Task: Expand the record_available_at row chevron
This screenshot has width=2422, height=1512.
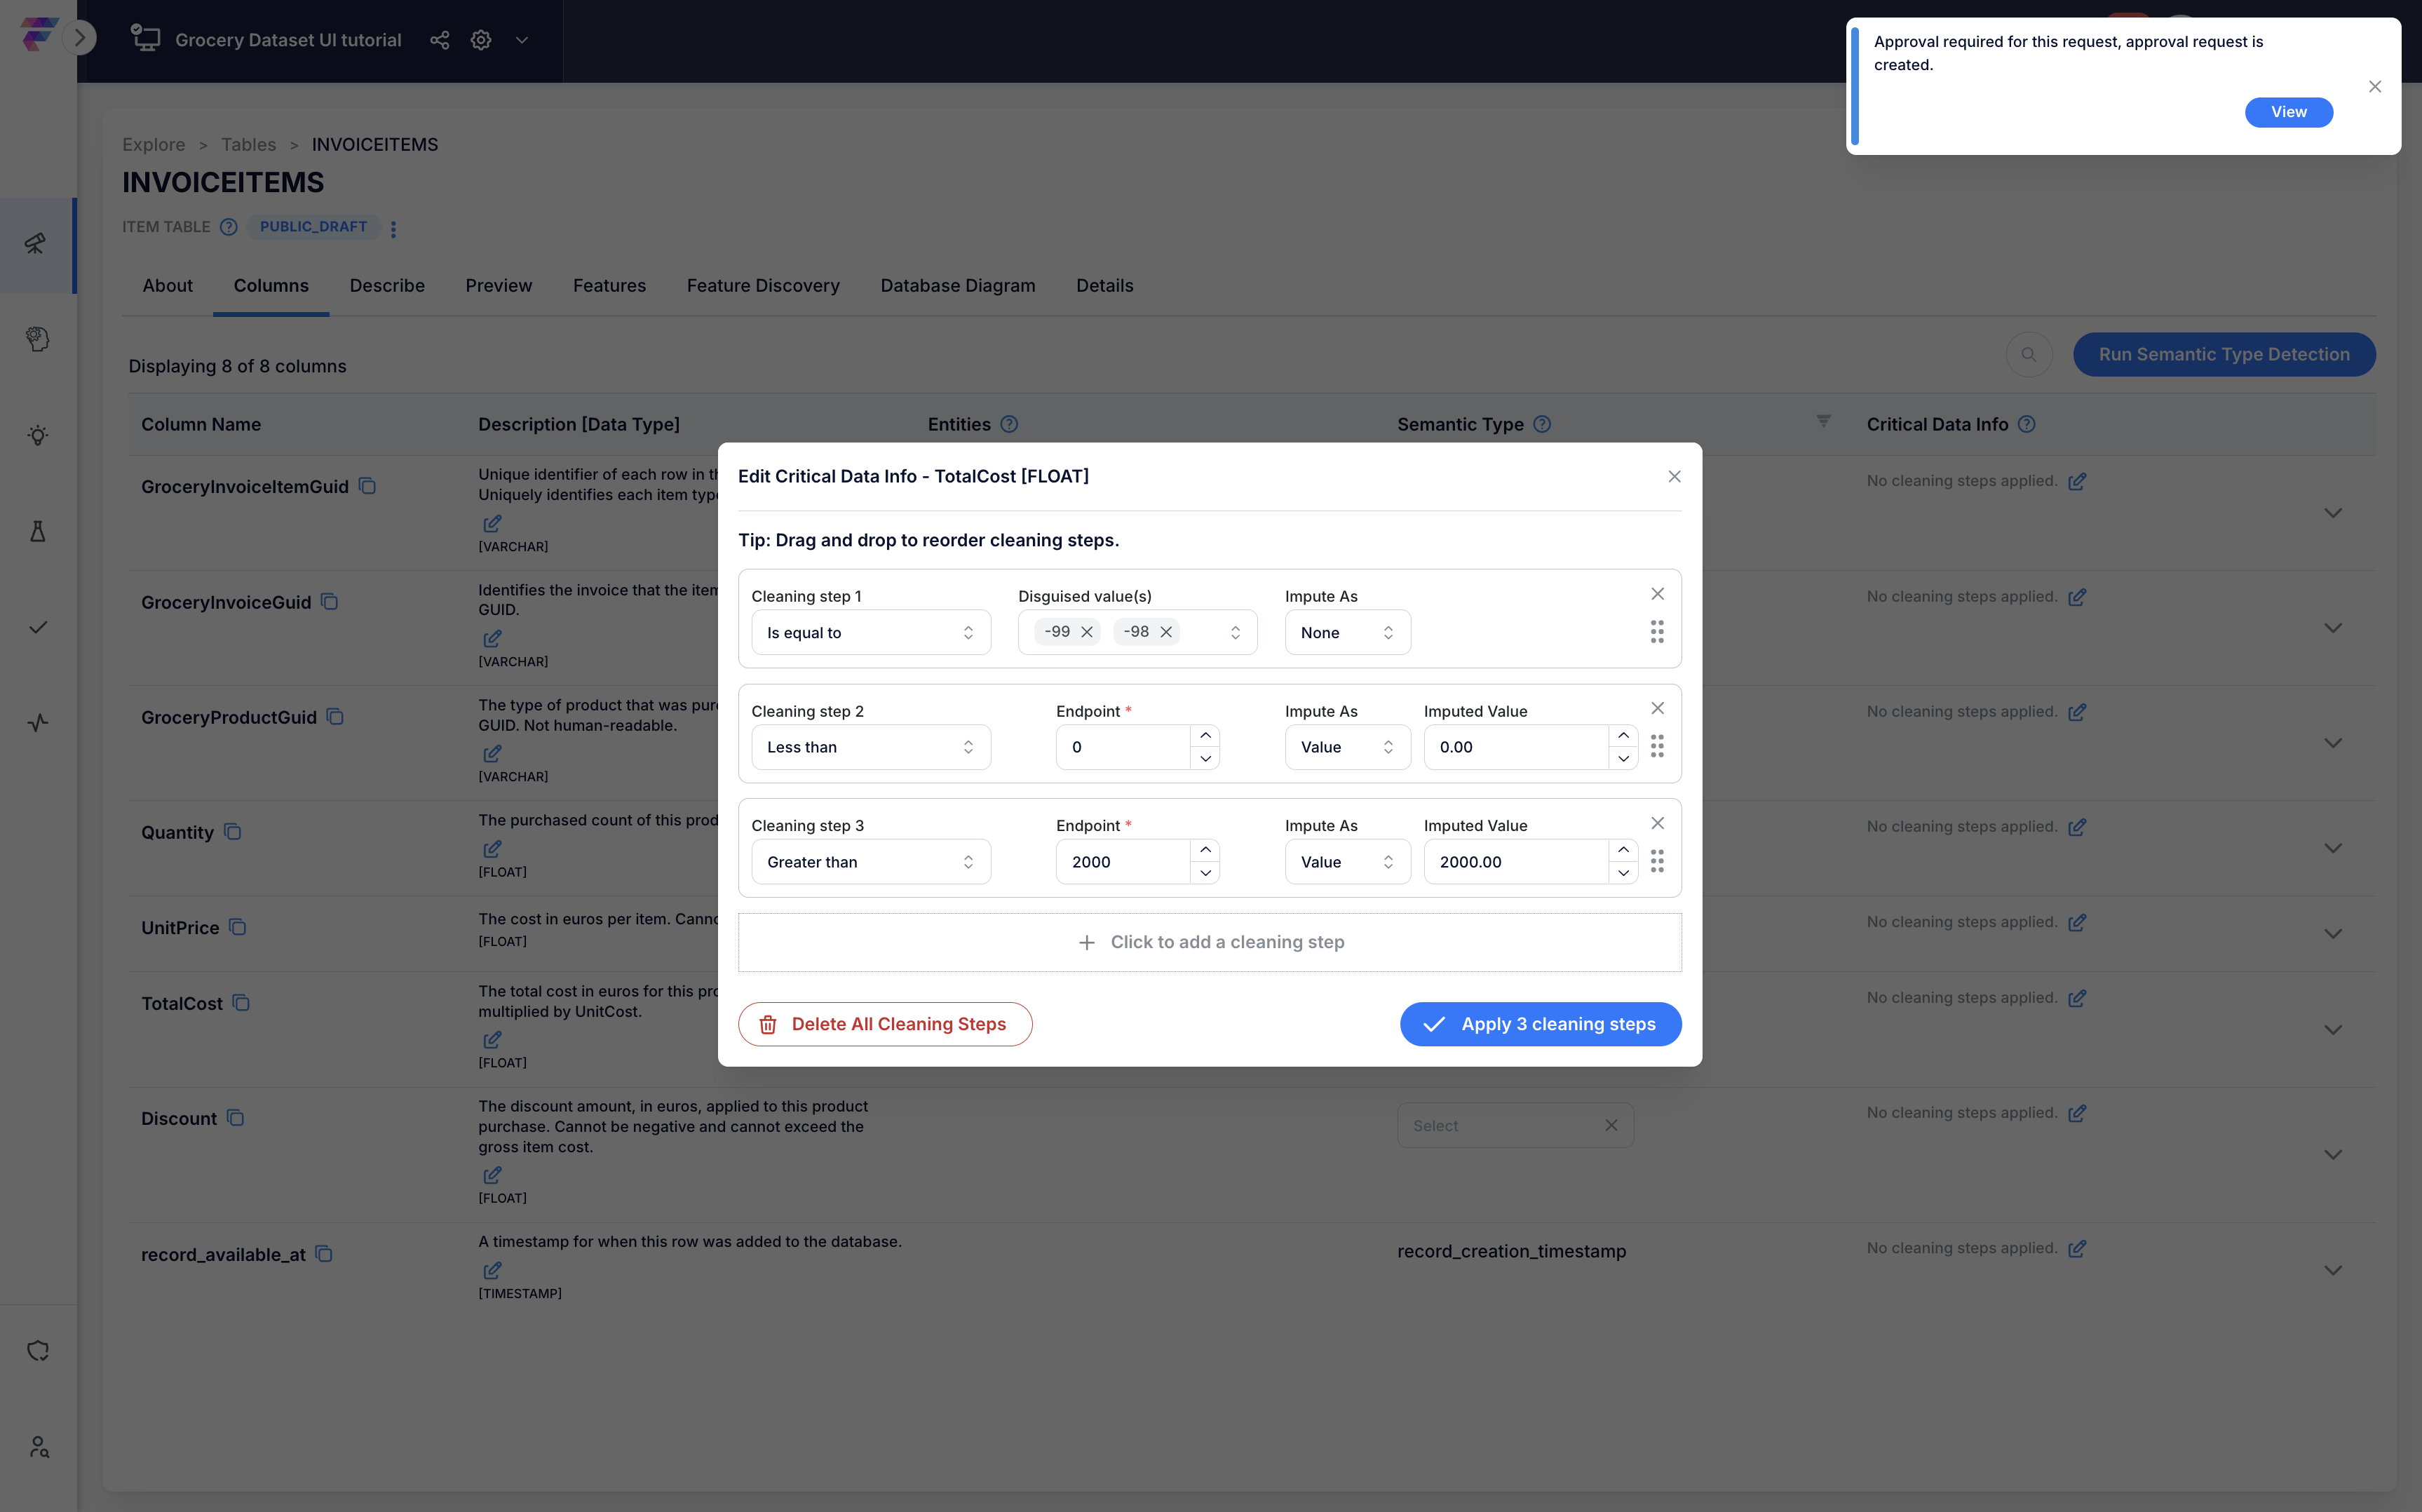Action: coord(2333,1270)
